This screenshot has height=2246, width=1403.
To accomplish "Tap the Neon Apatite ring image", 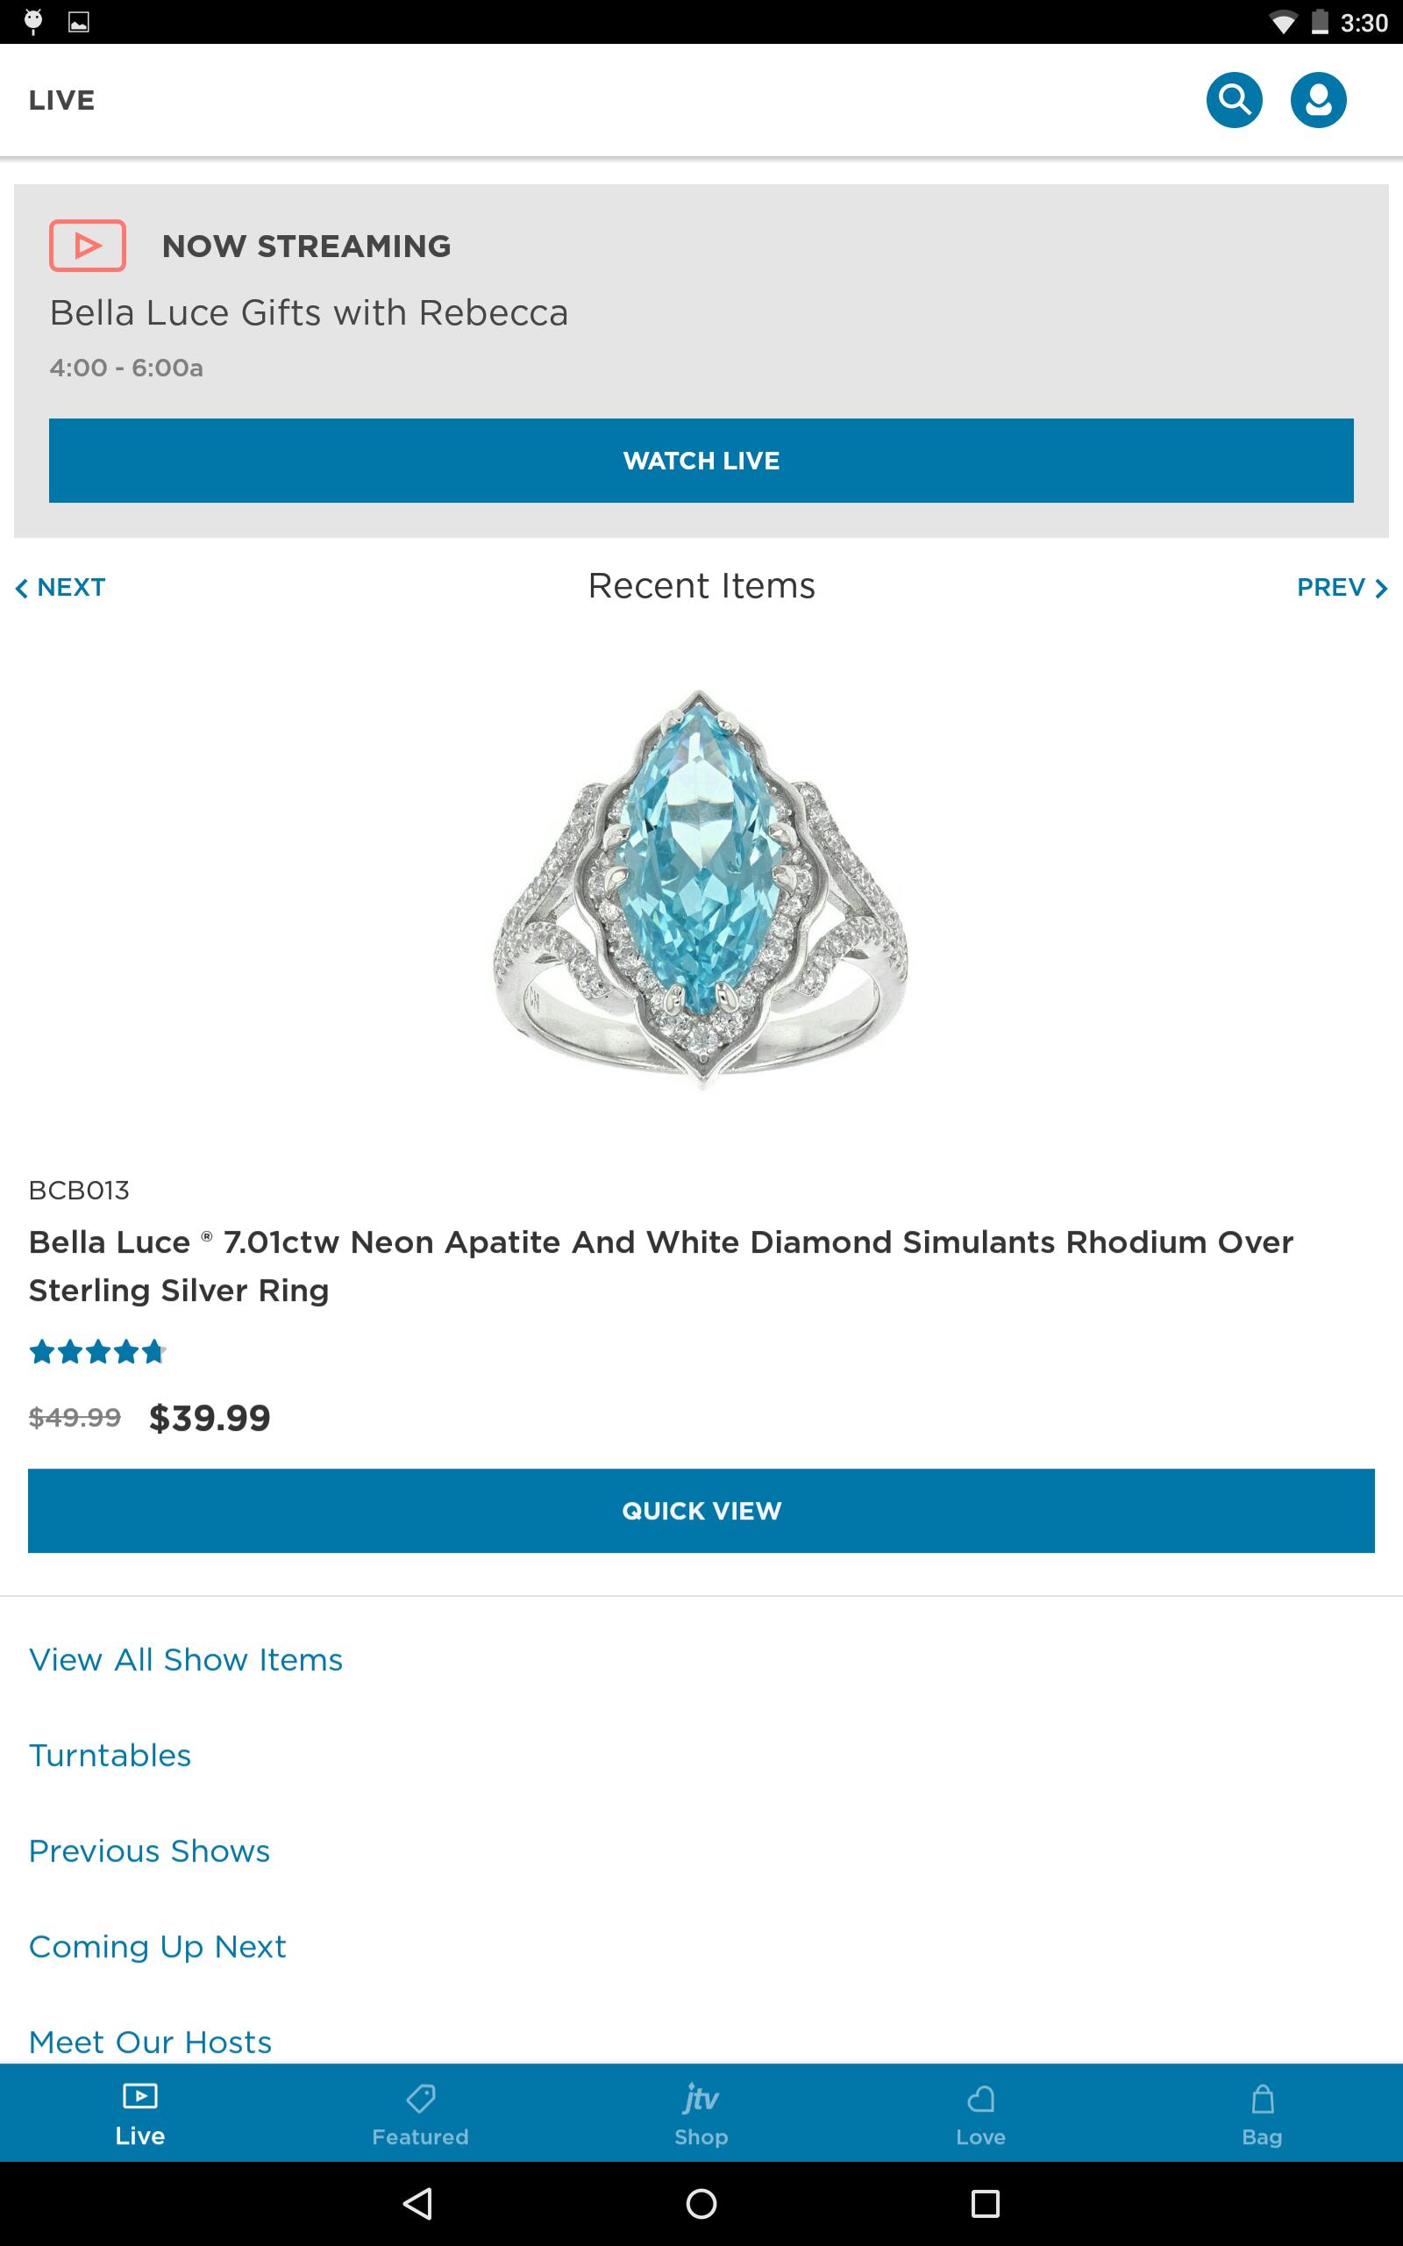I will [x=701, y=888].
